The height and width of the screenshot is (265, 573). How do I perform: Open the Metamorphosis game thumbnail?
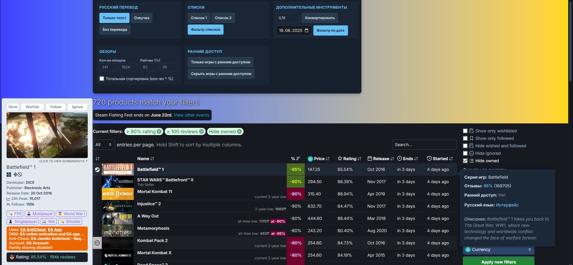[x=118, y=231]
